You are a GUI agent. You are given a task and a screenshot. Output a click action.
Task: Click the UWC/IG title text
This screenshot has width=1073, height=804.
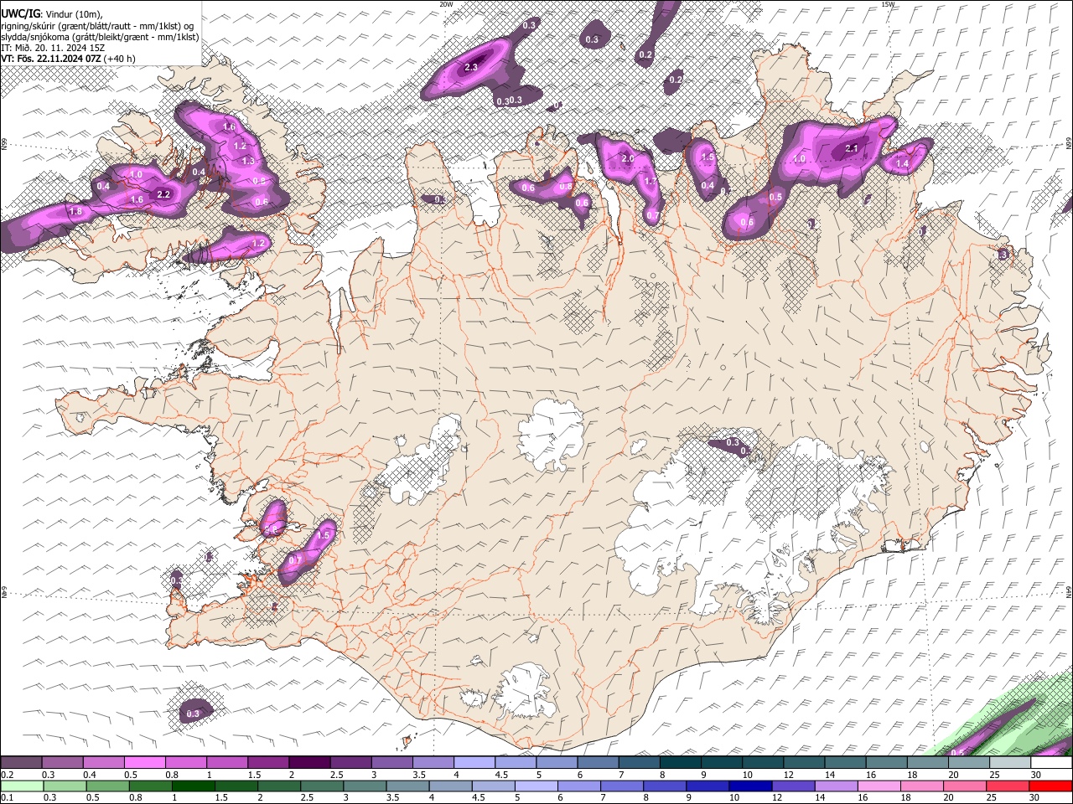click(19, 13)
